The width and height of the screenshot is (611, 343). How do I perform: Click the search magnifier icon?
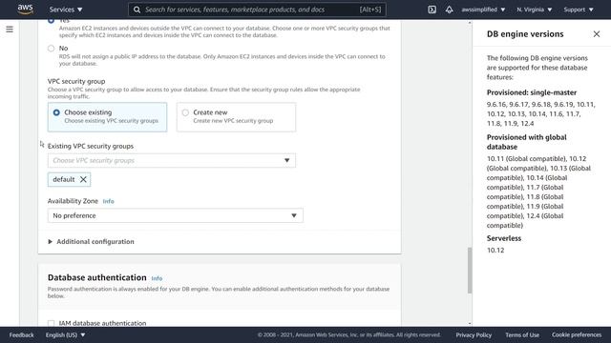coord(137,10)
